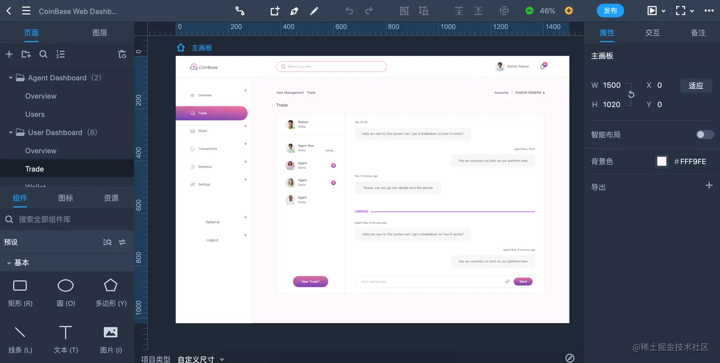Image resolution: width=720 pixels, height=363 pixels.
Task: Click the preset library search list icon
Action: click(108, 242)
